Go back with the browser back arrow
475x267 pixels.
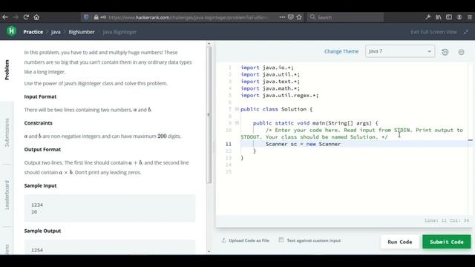click(5, 17)
